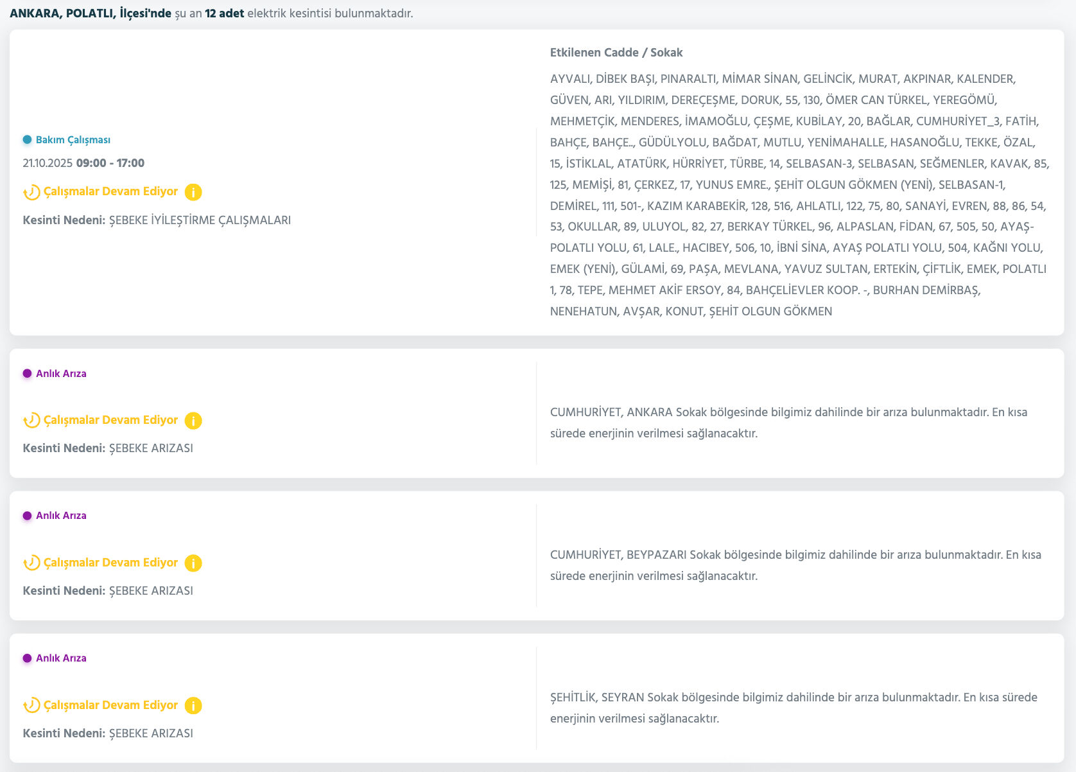The width and height of the screenshot is (1076, 772).
Task: Click the clock icon in the Bakım Çalışması card
Action: [31, 192]
